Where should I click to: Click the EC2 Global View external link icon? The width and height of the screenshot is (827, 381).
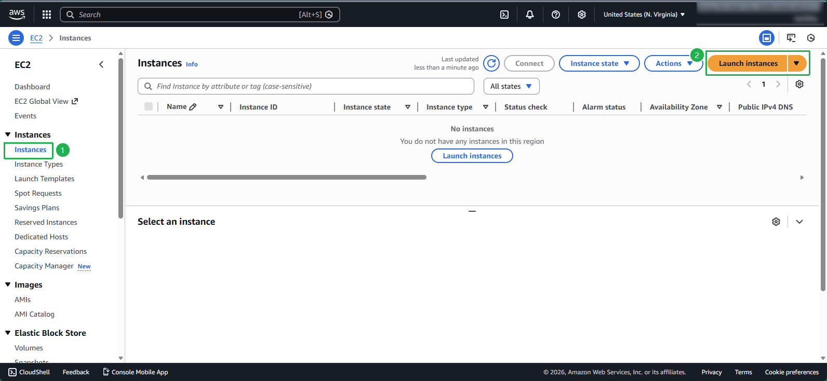click(75, 101)
